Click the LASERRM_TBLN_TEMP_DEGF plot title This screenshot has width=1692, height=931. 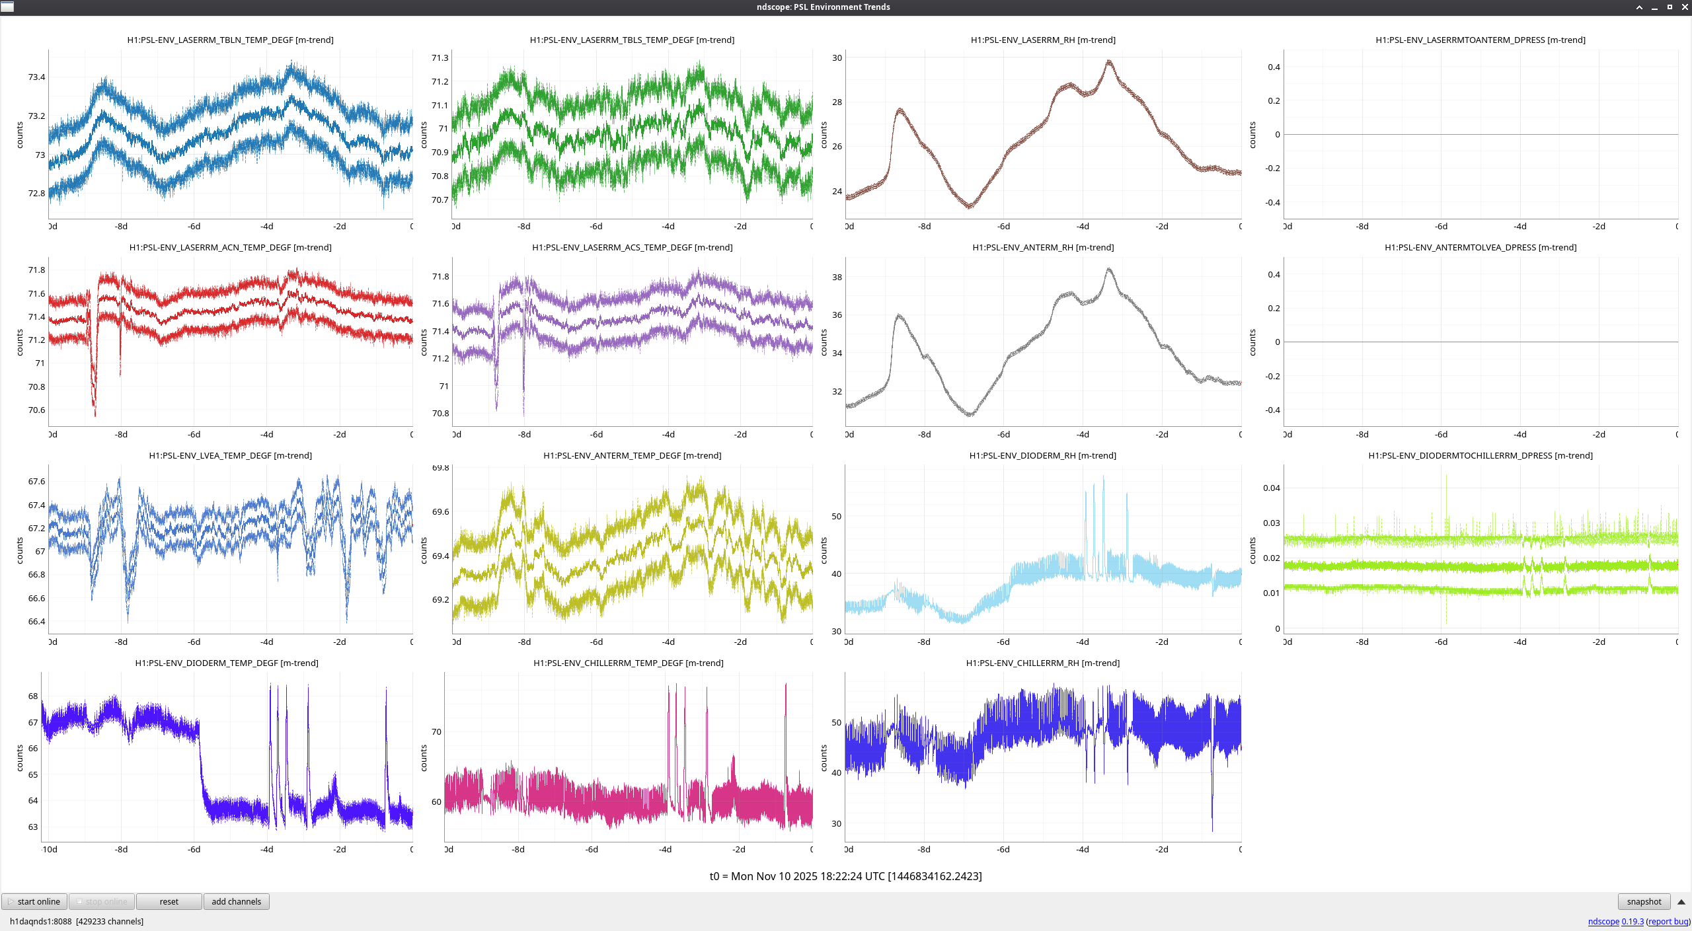(x=230, y=40)
